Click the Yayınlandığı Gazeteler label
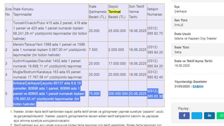This screenshot has width=224, height=126. pos(191,82)
